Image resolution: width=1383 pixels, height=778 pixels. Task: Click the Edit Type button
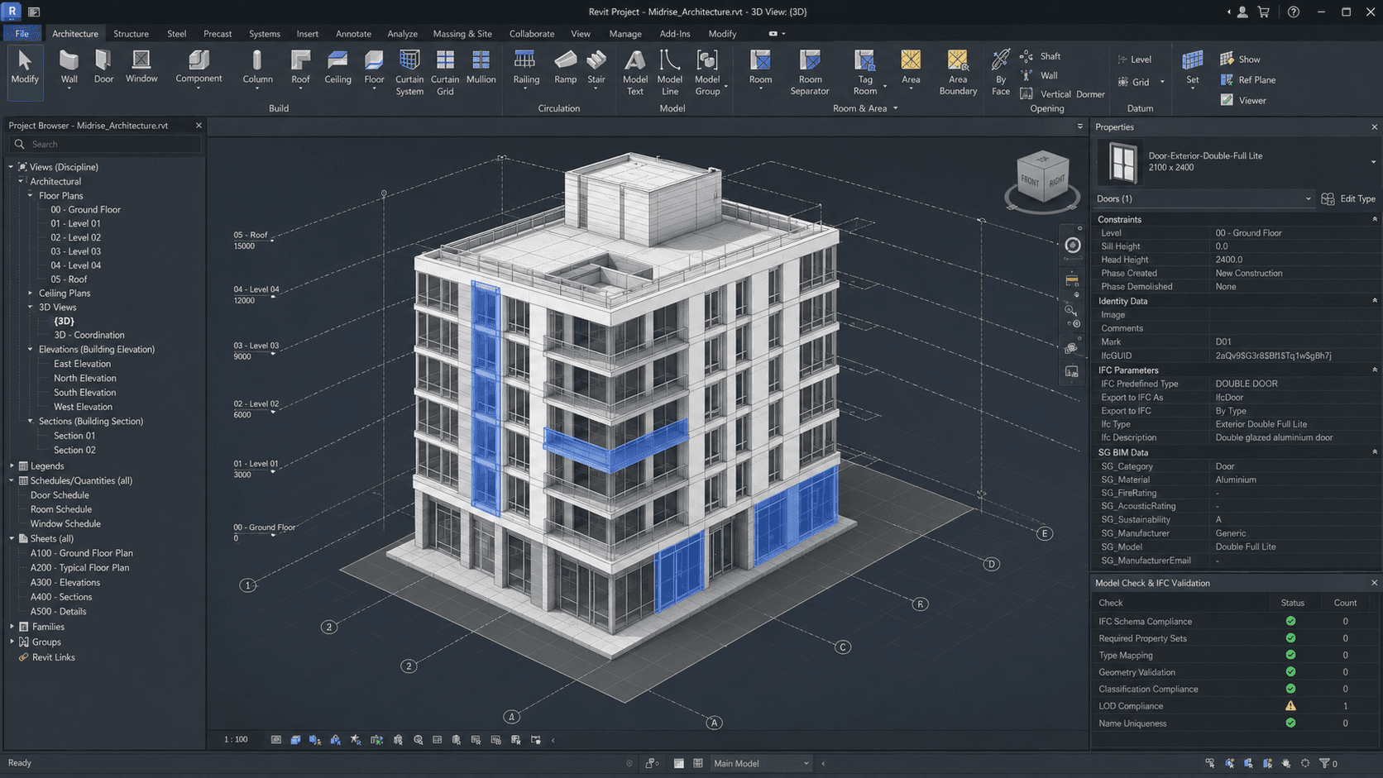[x=1348, y=198]
